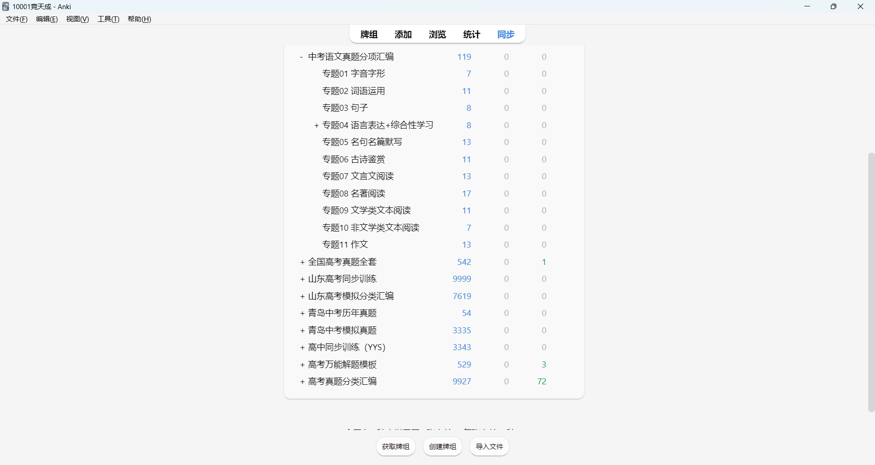Open deck 山东高考同步训练
This screenshot has height=465, width=875.
tap(342, 279)
